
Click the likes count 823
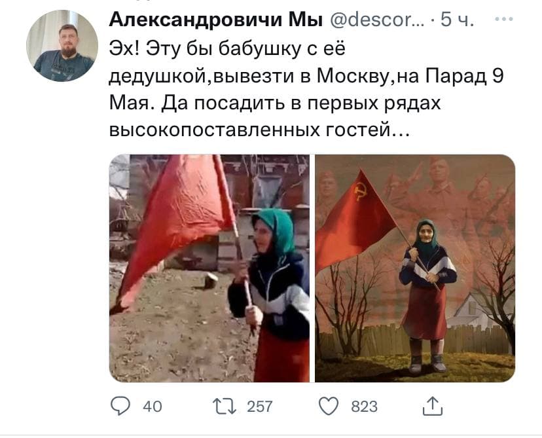(365, 407)
